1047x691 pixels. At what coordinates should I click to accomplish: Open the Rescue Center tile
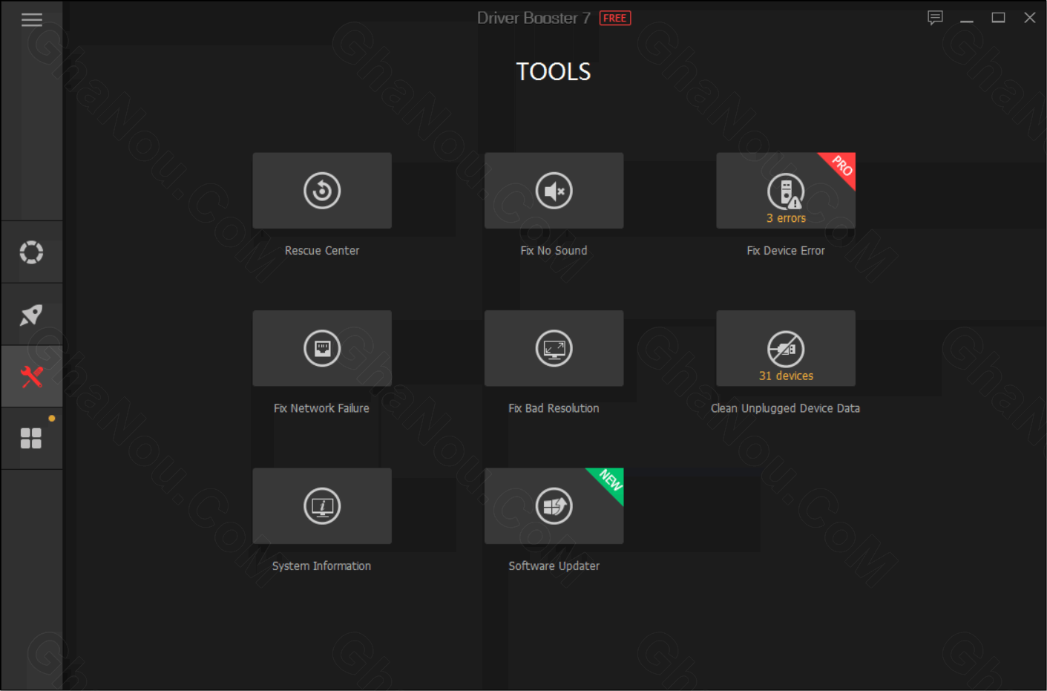tap(322, 191)
